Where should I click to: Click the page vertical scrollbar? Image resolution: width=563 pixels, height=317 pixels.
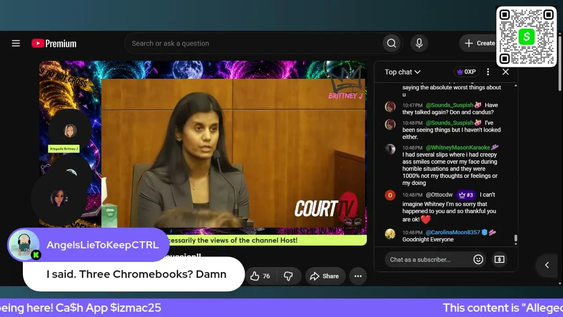(x=560, y=64)
